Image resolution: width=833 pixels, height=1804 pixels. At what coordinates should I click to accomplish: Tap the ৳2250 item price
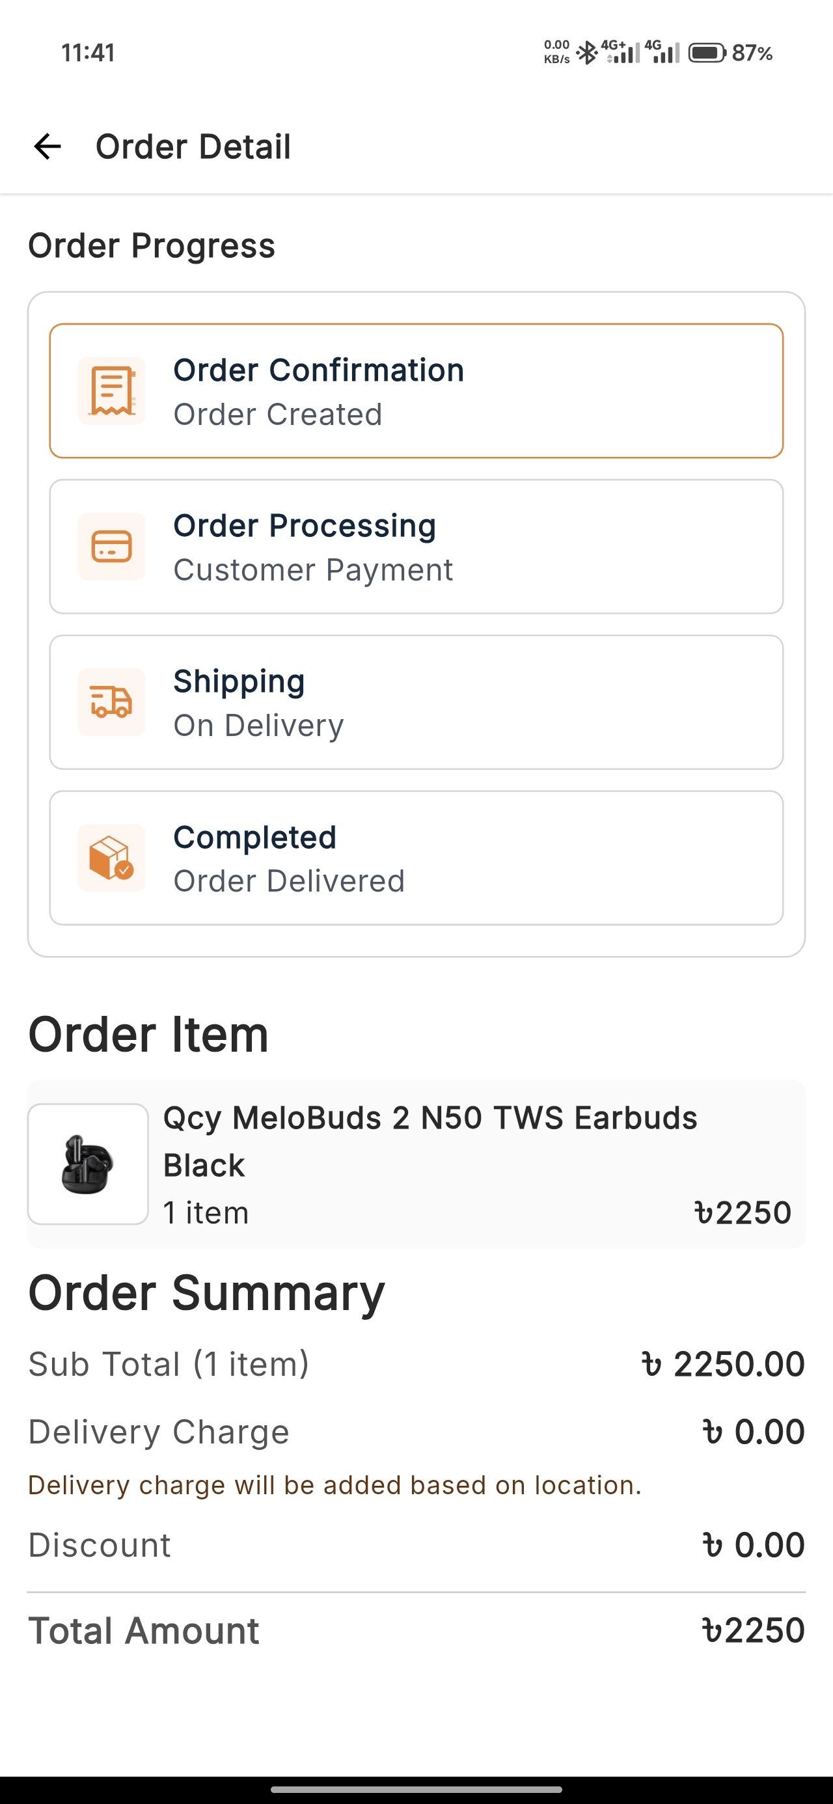(743, 1213)
